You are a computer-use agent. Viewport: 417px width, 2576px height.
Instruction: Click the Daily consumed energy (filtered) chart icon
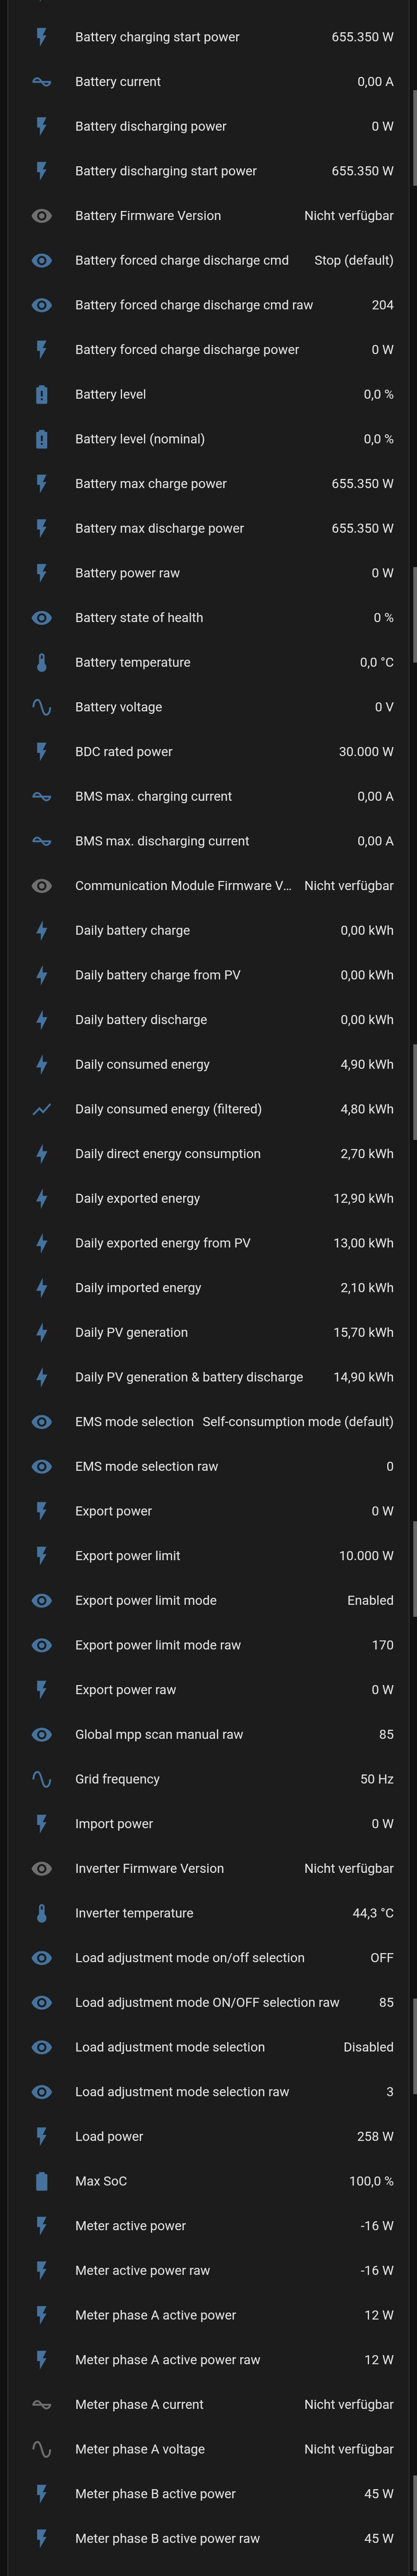(x=41, y=1109)
